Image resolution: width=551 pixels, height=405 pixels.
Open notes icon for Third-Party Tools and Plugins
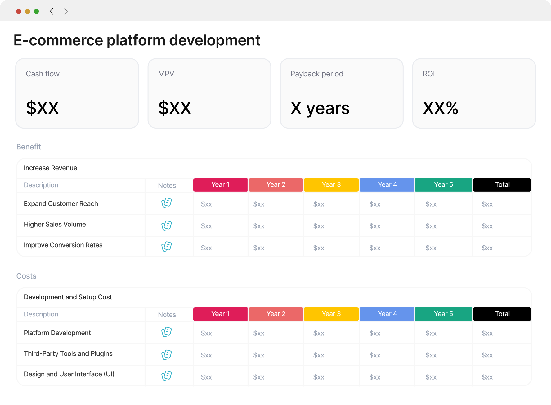click(x=167, y=355)
